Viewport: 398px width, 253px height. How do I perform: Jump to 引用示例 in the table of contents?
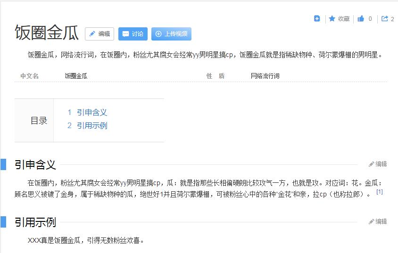pos(92,126)
